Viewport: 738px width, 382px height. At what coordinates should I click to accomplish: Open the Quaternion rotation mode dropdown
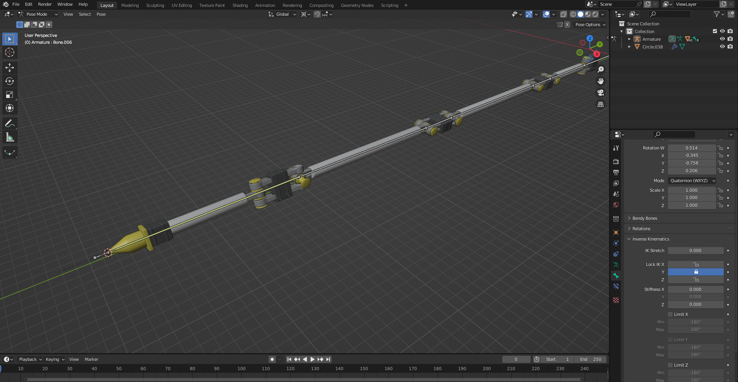[x=692, y=181]
